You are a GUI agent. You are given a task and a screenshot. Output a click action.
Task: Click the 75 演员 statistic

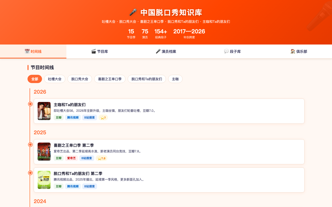click(145, 34)
